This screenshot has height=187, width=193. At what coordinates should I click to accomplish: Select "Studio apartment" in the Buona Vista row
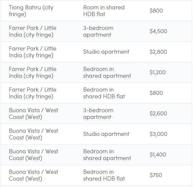[x=106, y=134]
